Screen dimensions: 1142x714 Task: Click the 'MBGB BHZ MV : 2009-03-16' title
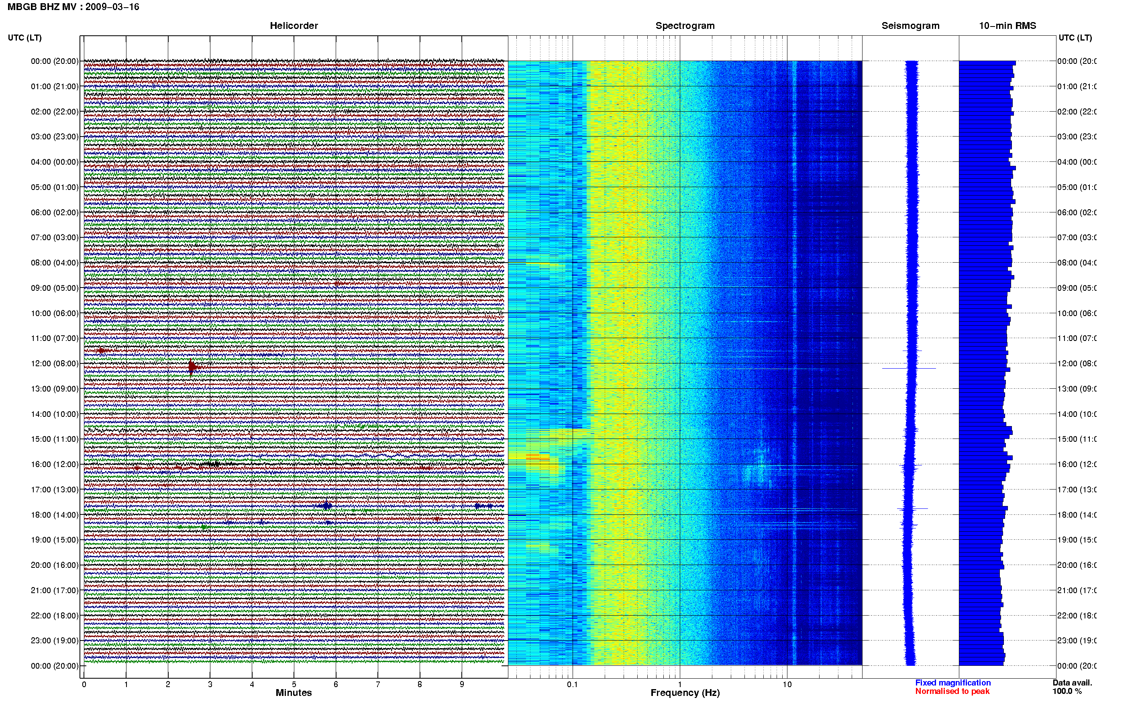pyautogui.click(x=73, y=7)
